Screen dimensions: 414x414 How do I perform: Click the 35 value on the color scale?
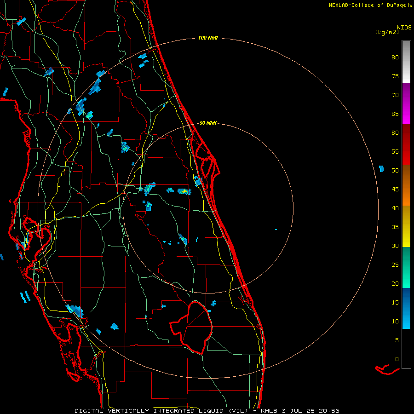pos(395,227)
